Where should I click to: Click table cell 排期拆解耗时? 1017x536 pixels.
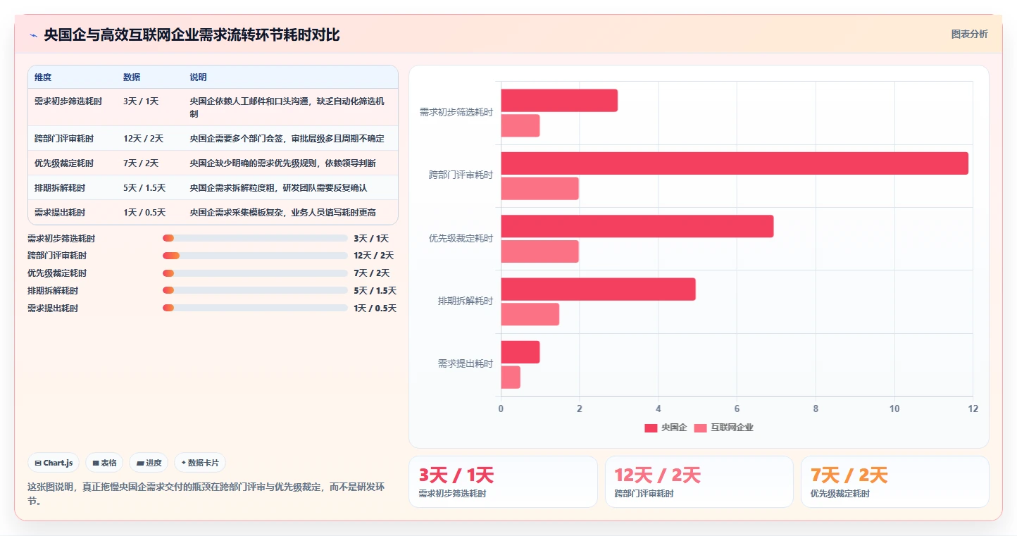[60, 188]
